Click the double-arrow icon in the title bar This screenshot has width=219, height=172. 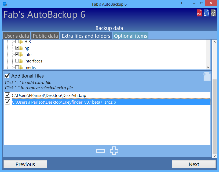(x=181, y=3)
